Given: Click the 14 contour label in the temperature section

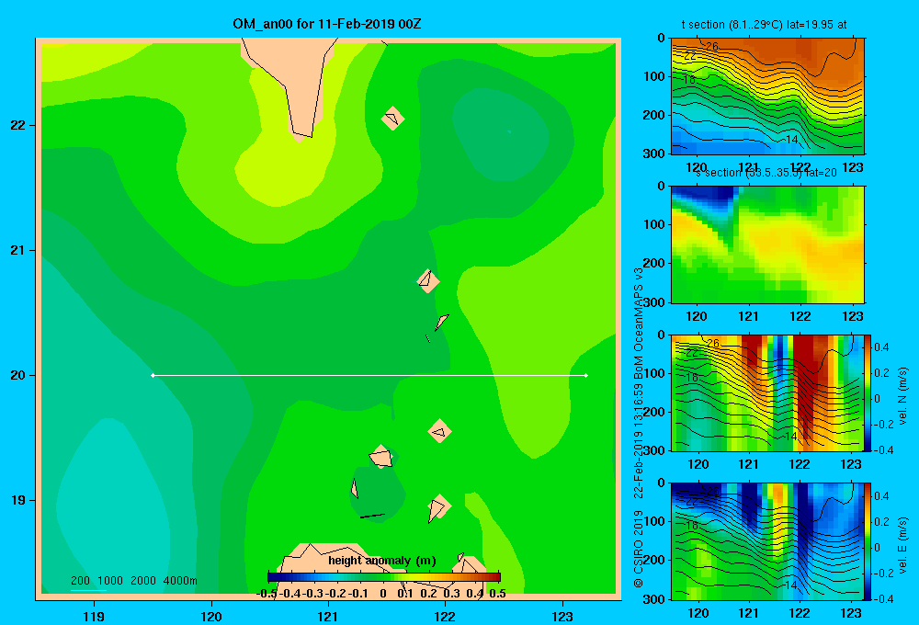Looking at the screenshot, I should 791,140.
